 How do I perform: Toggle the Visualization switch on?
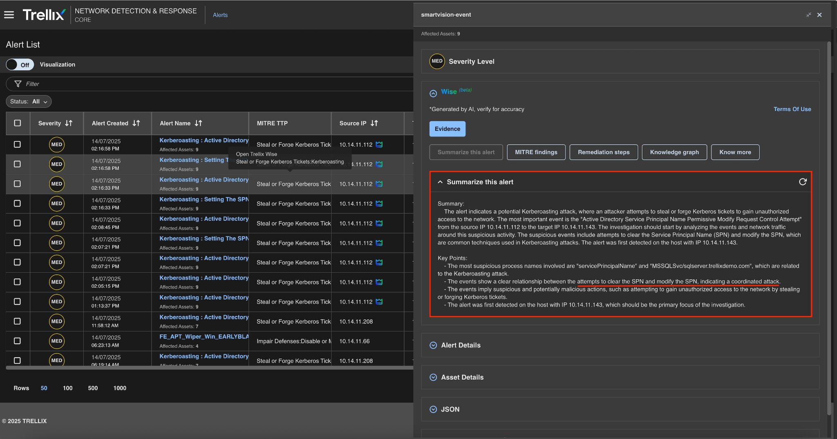(20, 65)
